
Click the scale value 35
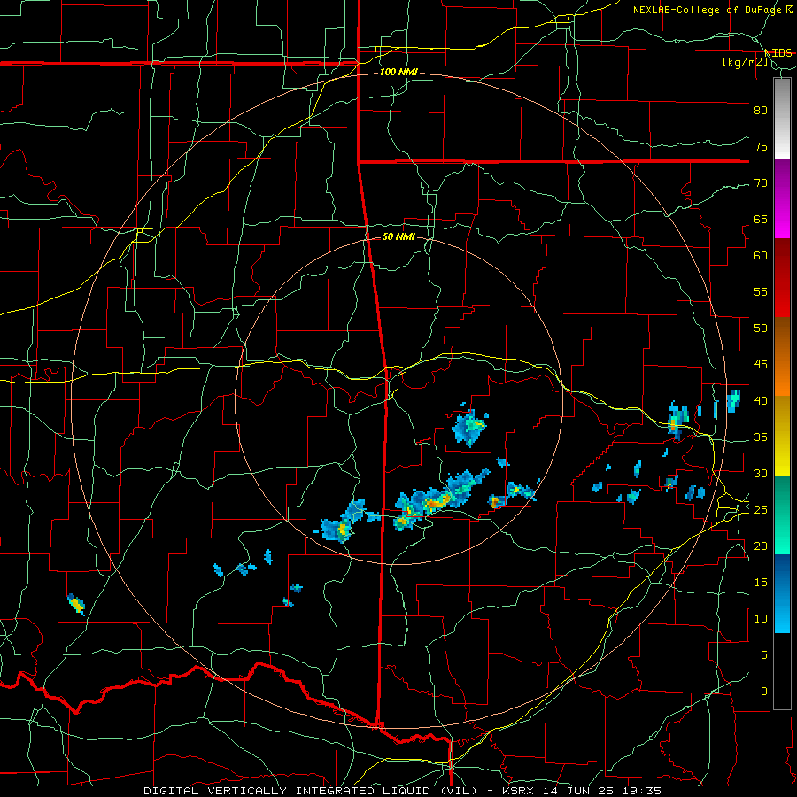(761, 437)
